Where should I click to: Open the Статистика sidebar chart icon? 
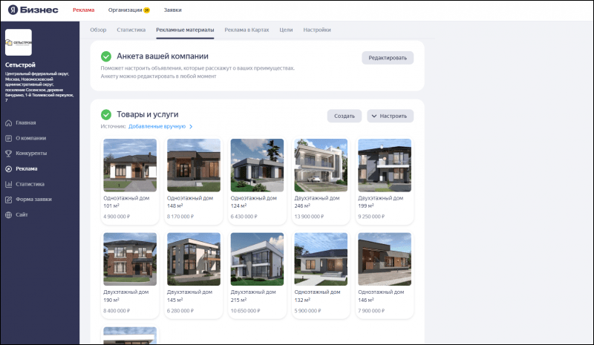(8, 184)
